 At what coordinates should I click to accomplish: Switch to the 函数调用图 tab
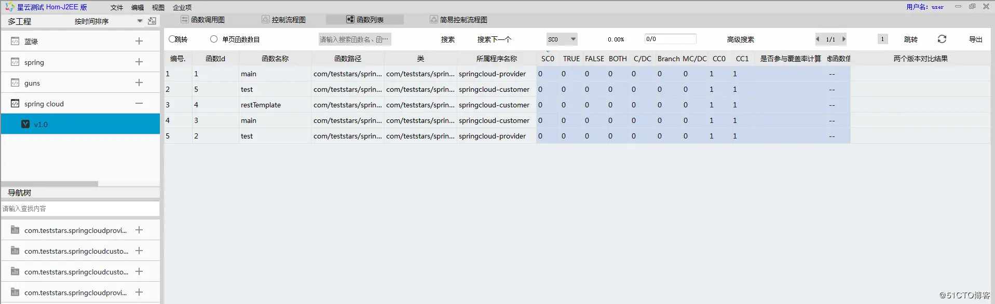click(203, 20)
